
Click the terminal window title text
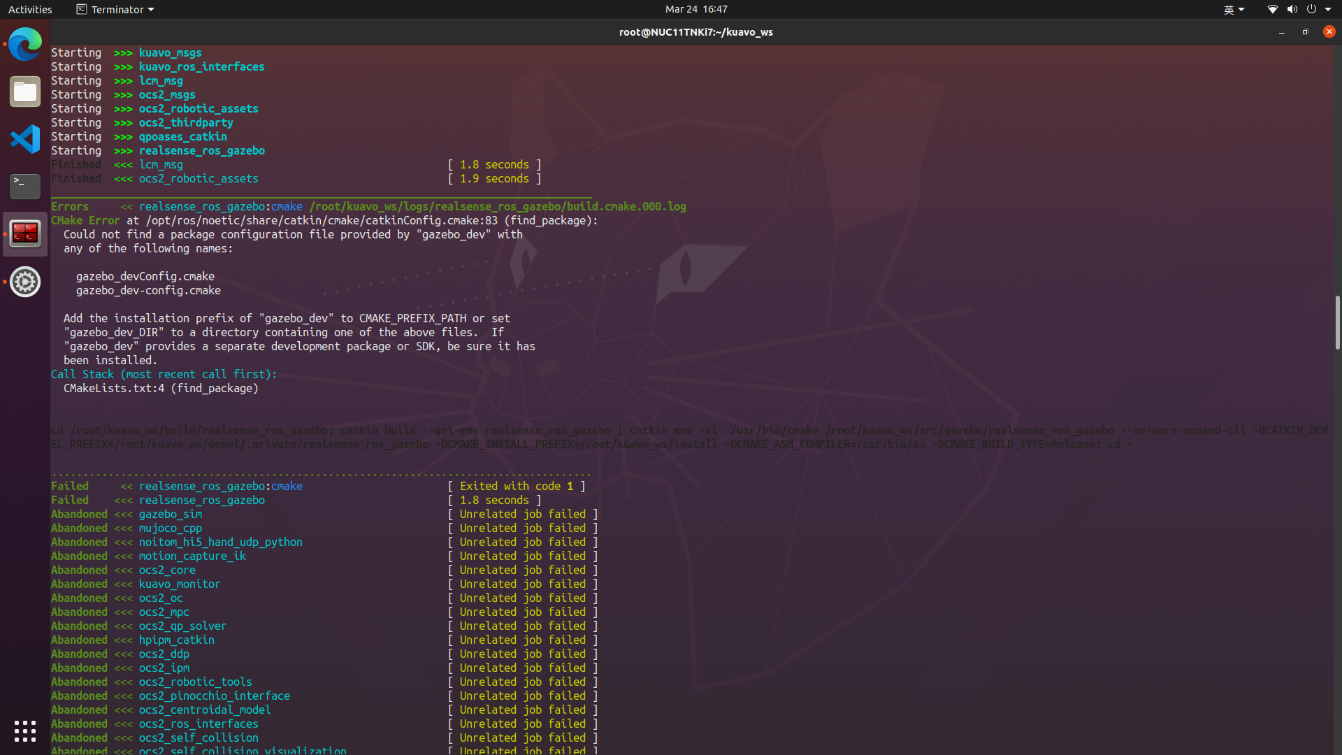tap(695, 32)
